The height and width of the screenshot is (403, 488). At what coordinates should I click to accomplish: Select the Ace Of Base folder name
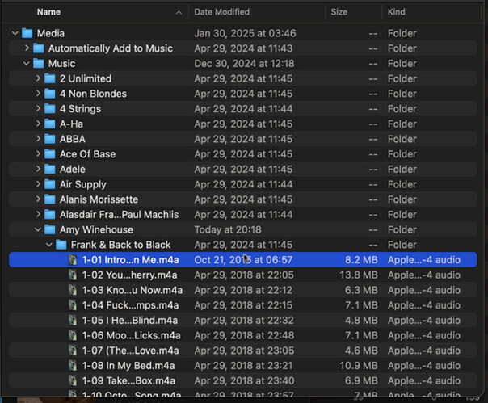(87, 153)
